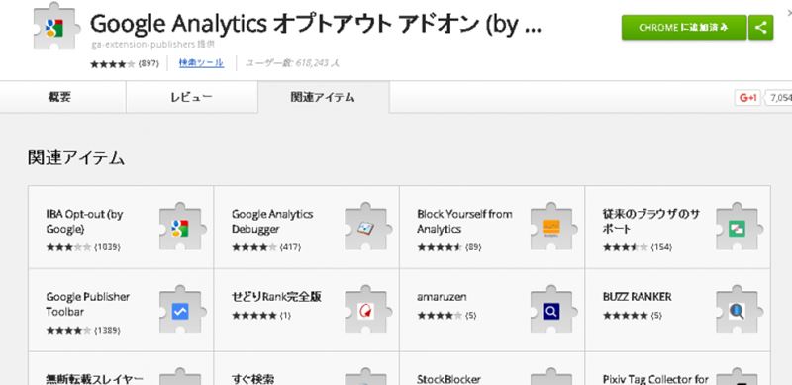
Task: Click BUZZ RANKER star rating (5)
Action: [633, 316]
